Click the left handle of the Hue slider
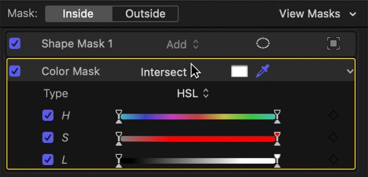This screenshot has height=177, width=368. [119, 116]
